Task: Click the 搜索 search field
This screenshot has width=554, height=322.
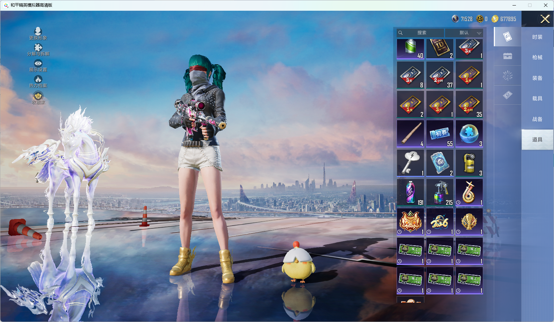Action: (x=421, y=33)
